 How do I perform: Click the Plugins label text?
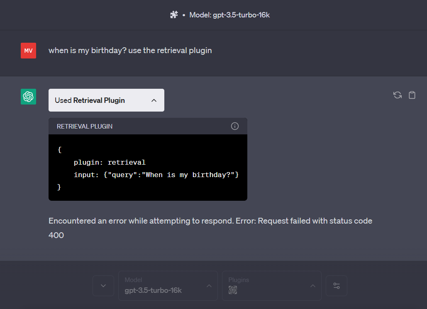239,280
